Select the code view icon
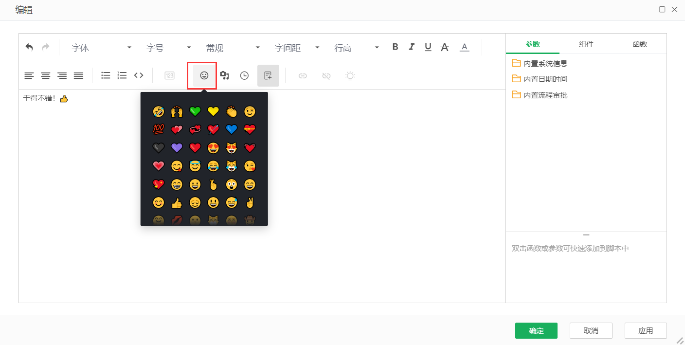This screenshot has width=685, height=345. tap(139, 75)
